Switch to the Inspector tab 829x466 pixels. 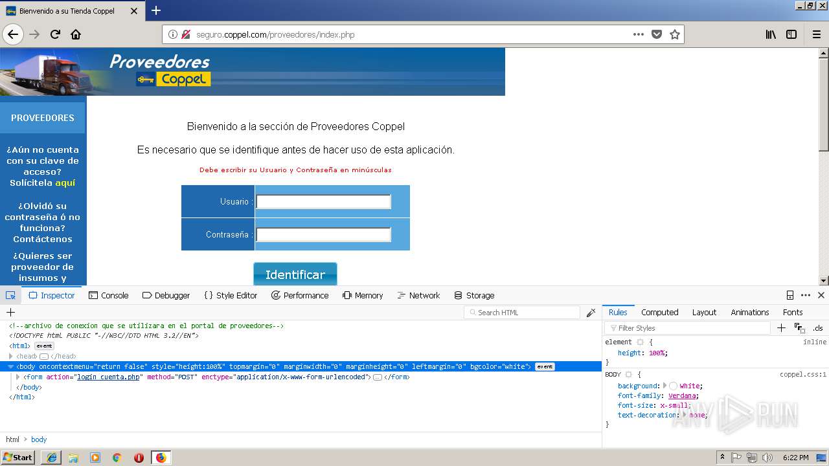[52, 295]
